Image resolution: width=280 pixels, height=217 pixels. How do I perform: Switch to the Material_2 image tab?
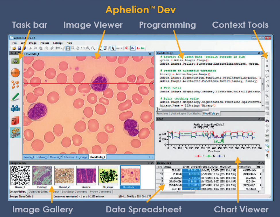(56, 157)
